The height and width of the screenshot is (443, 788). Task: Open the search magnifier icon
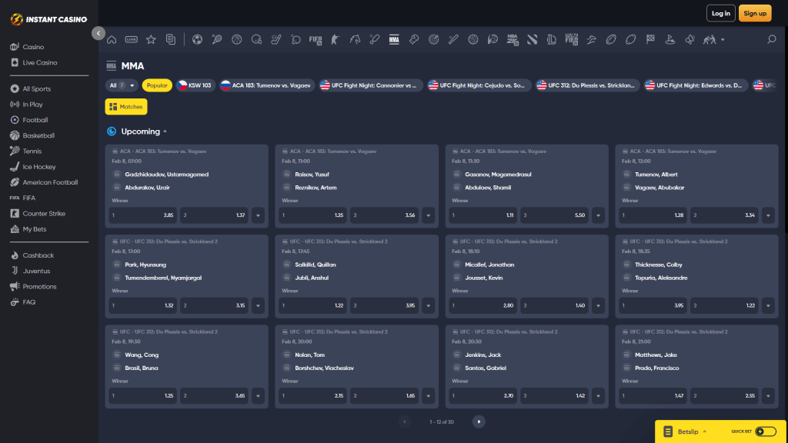771,39
